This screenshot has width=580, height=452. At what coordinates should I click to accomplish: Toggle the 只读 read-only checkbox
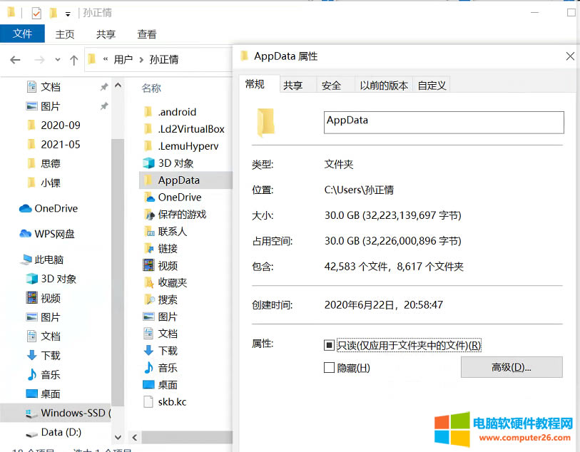click(x=329, y=346)
